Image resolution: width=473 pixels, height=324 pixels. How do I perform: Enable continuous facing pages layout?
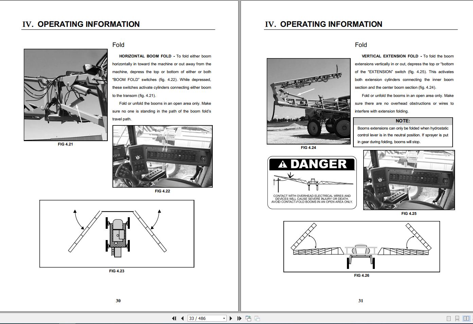(472, 318)
